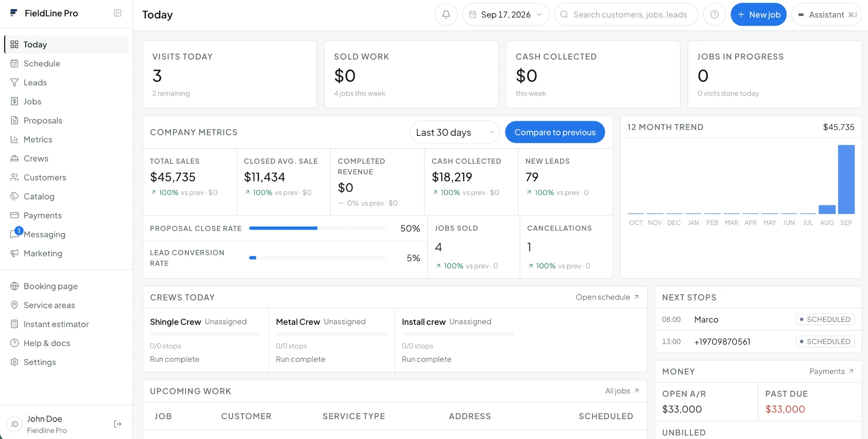Click the Jobs Sold 4 value
This screenshot has height=439, width=868.
pyautogui.click(x=438, y=247)
